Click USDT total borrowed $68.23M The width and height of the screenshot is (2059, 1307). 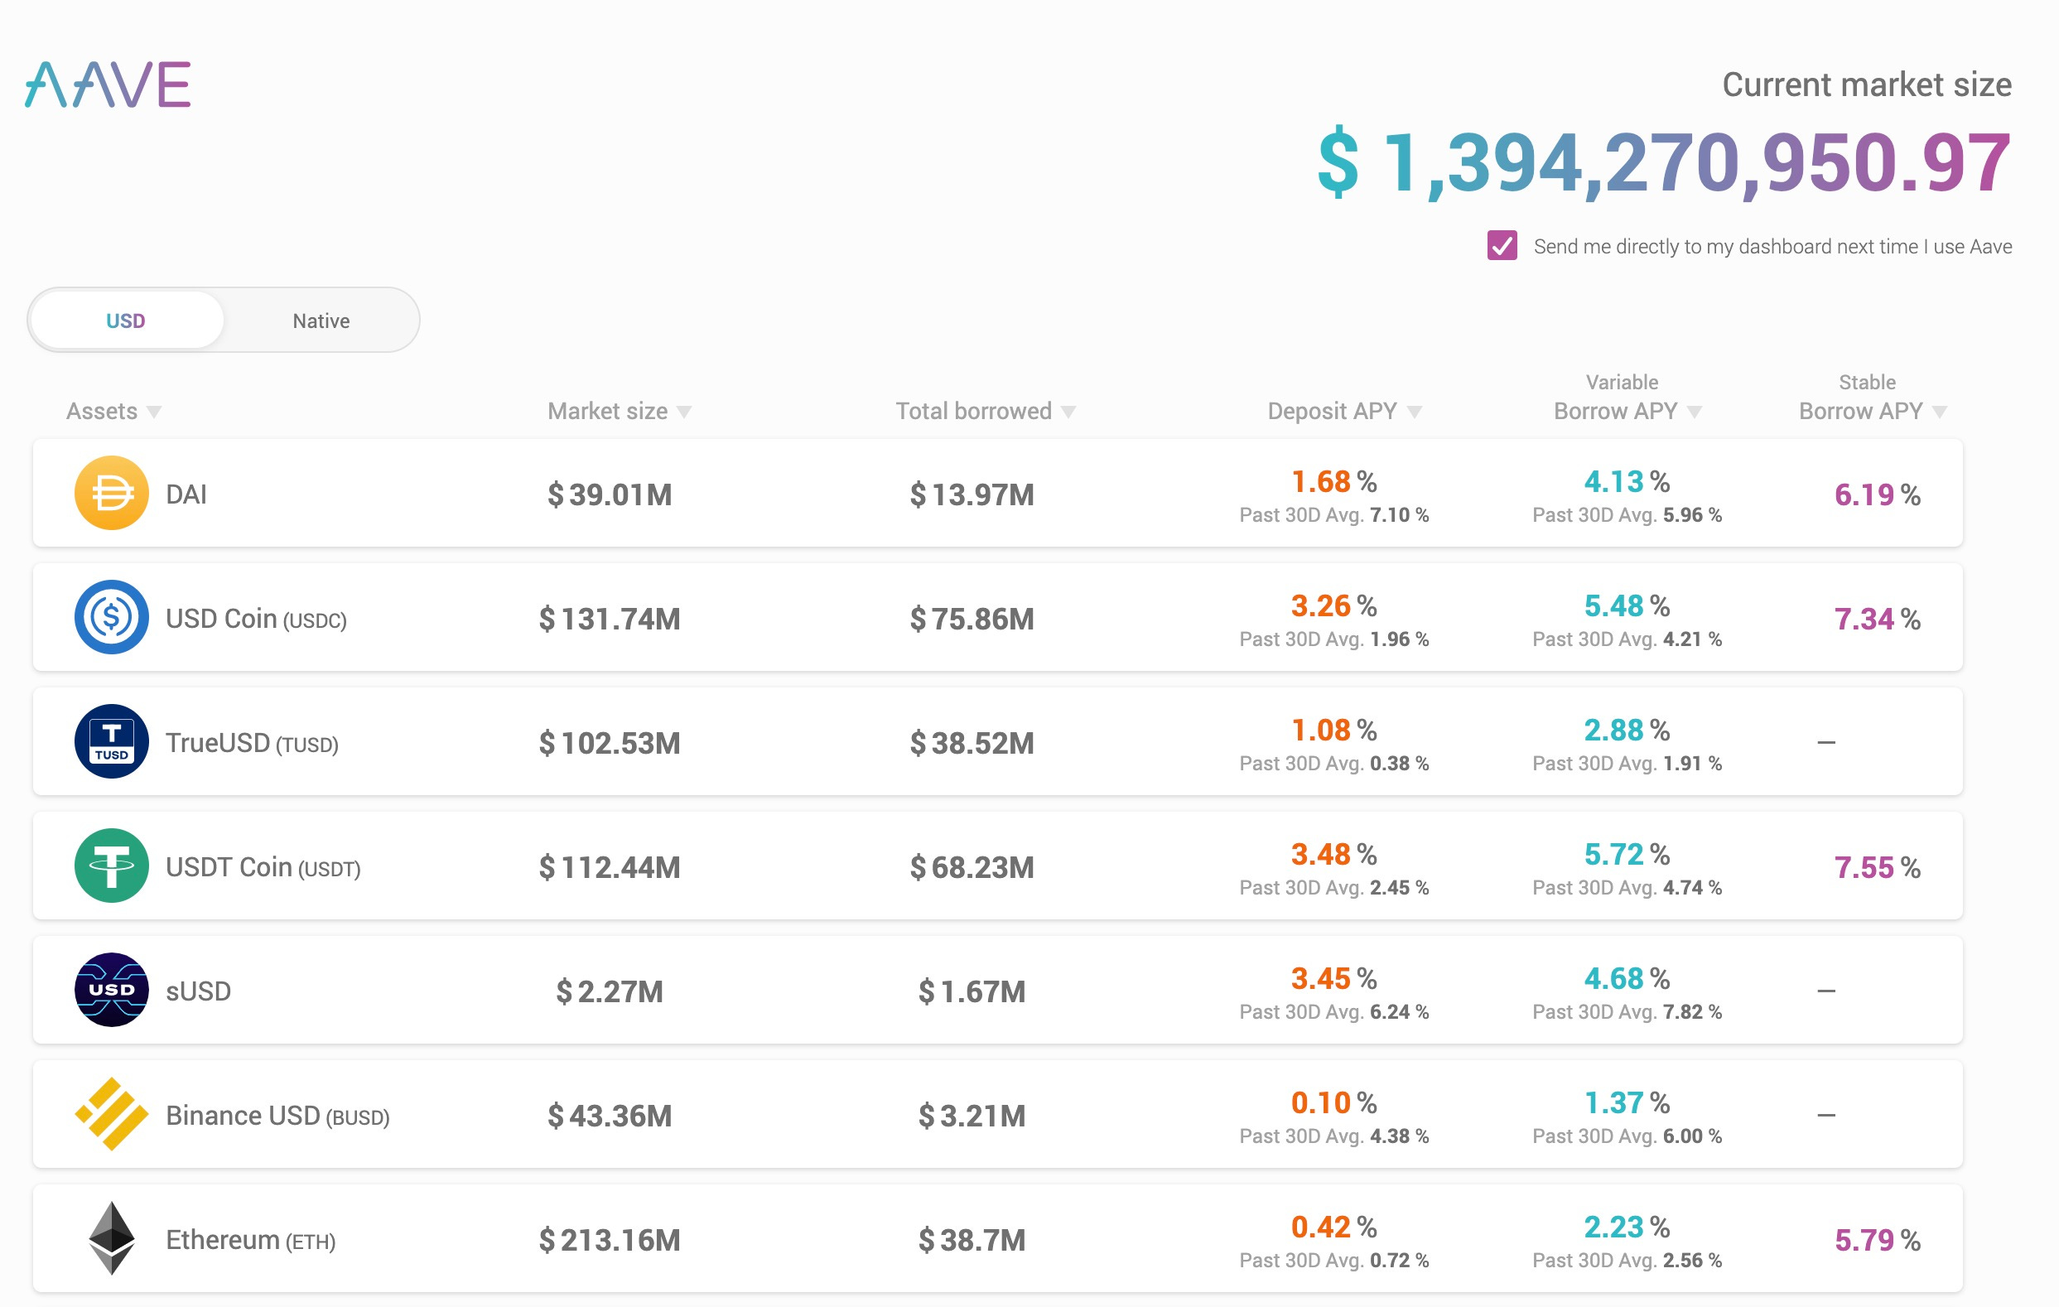[x=972, y=866]
